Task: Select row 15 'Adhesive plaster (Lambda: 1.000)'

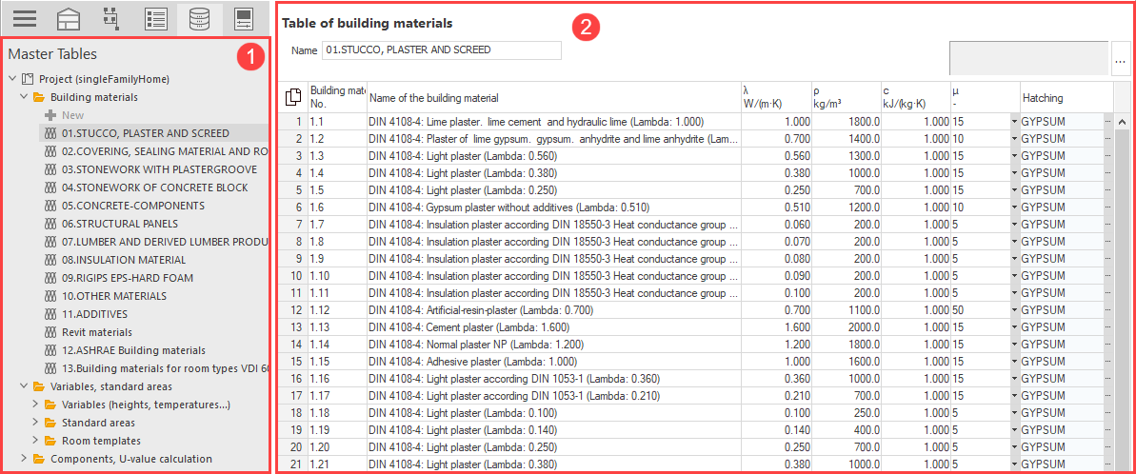Action: [x=553, y=362]
